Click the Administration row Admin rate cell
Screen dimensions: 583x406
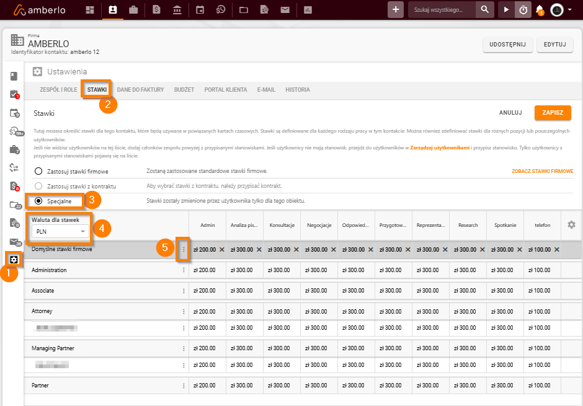pyautogui.click(x=208, y=270)
